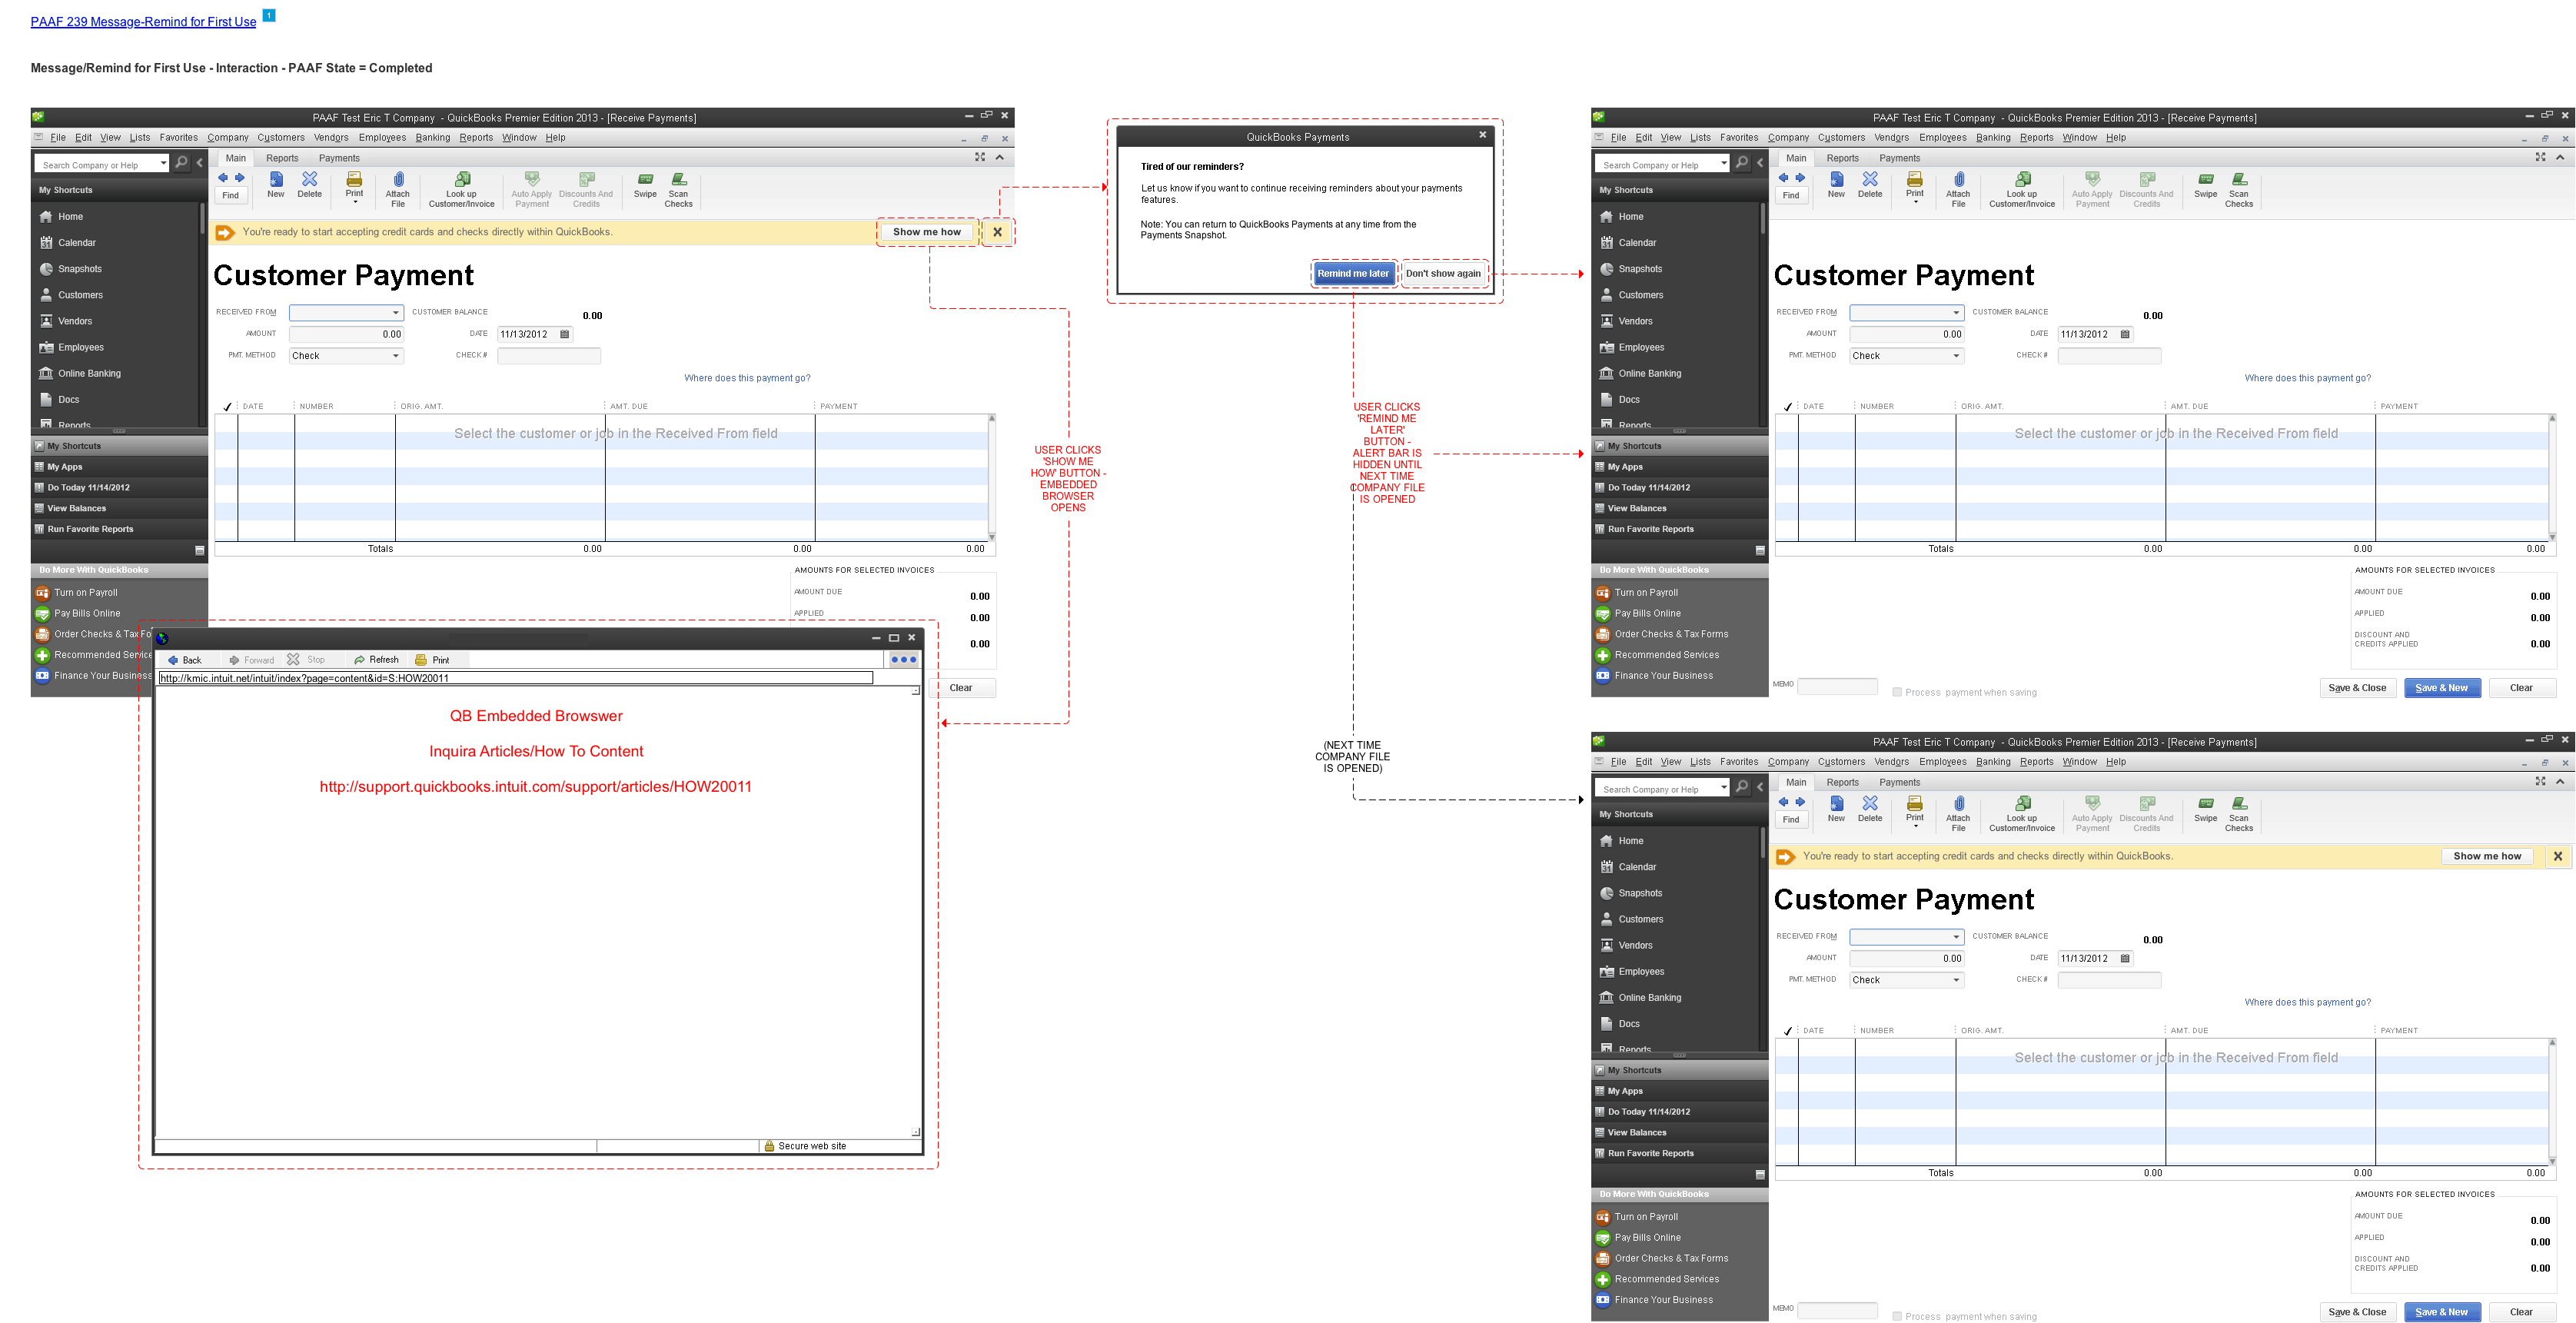Click Pay Bills Online in upper-right window

(1648, 613)
